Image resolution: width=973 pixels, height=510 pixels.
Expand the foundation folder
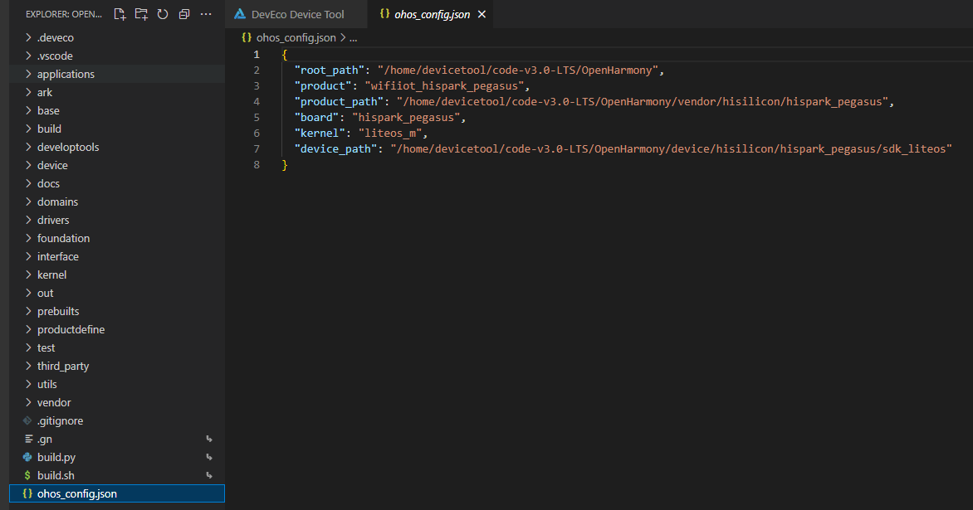[x=117, y=239]
